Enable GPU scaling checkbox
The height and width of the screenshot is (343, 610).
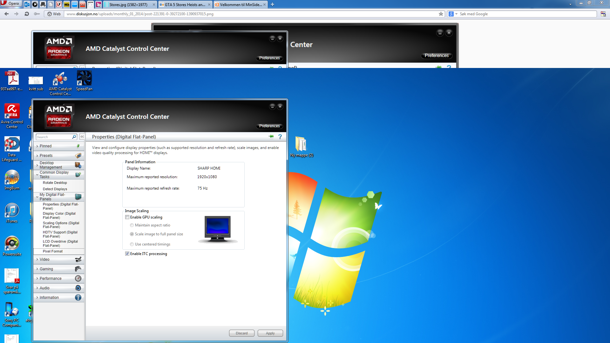(x=127, y=217)
